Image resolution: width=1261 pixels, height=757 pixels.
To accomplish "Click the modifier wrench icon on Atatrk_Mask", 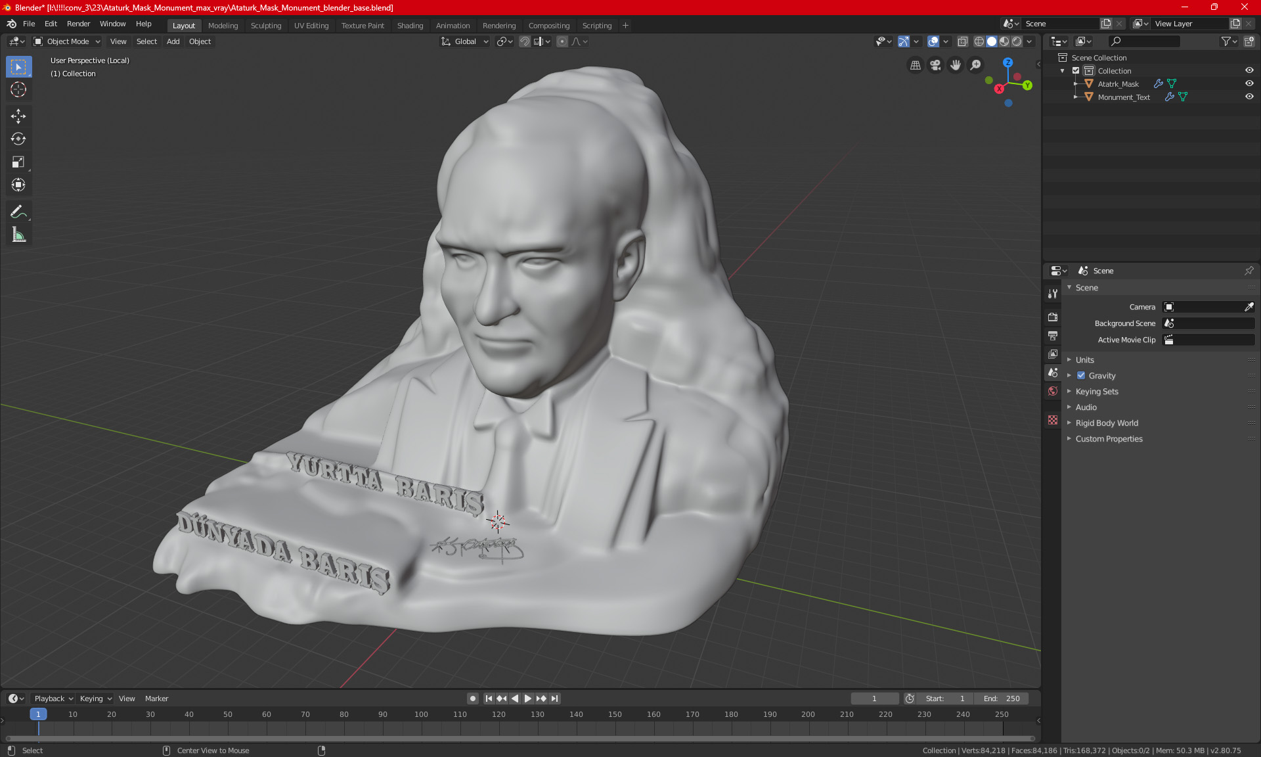I will 1159,83.
